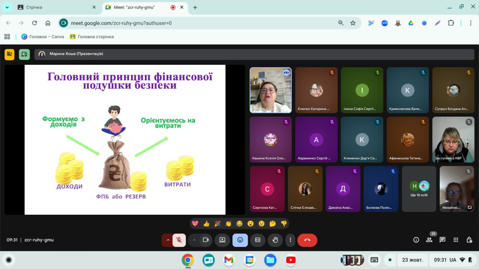This screenshot has width=479, height=269.
Task: Open meeting details info icon
Action: click(x=416, y=240)
